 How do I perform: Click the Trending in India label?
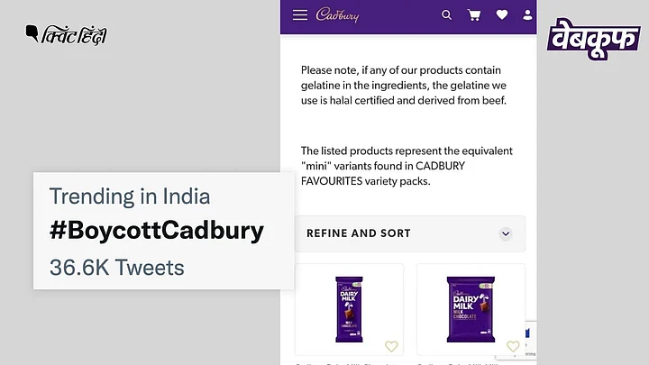[130, 196]
